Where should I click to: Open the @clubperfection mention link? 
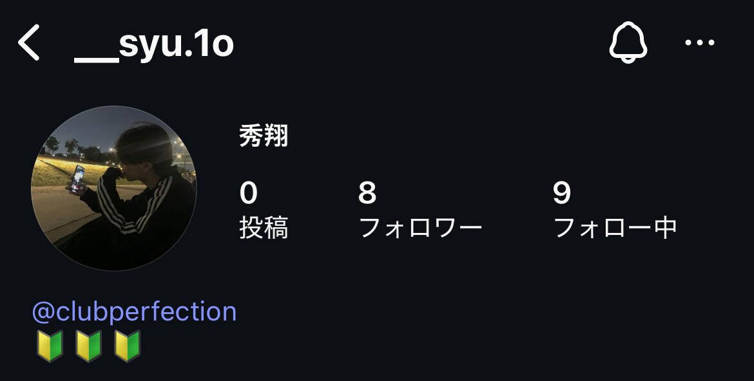tap(134, 311)
